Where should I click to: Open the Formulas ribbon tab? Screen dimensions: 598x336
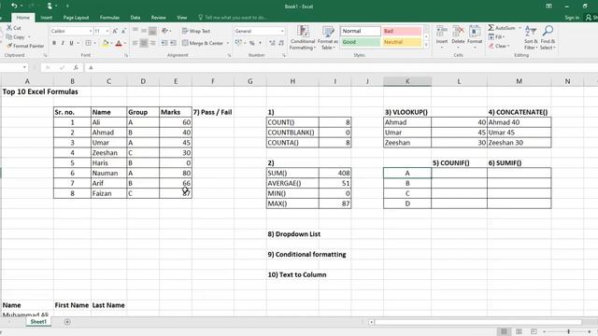click(109, 18)
